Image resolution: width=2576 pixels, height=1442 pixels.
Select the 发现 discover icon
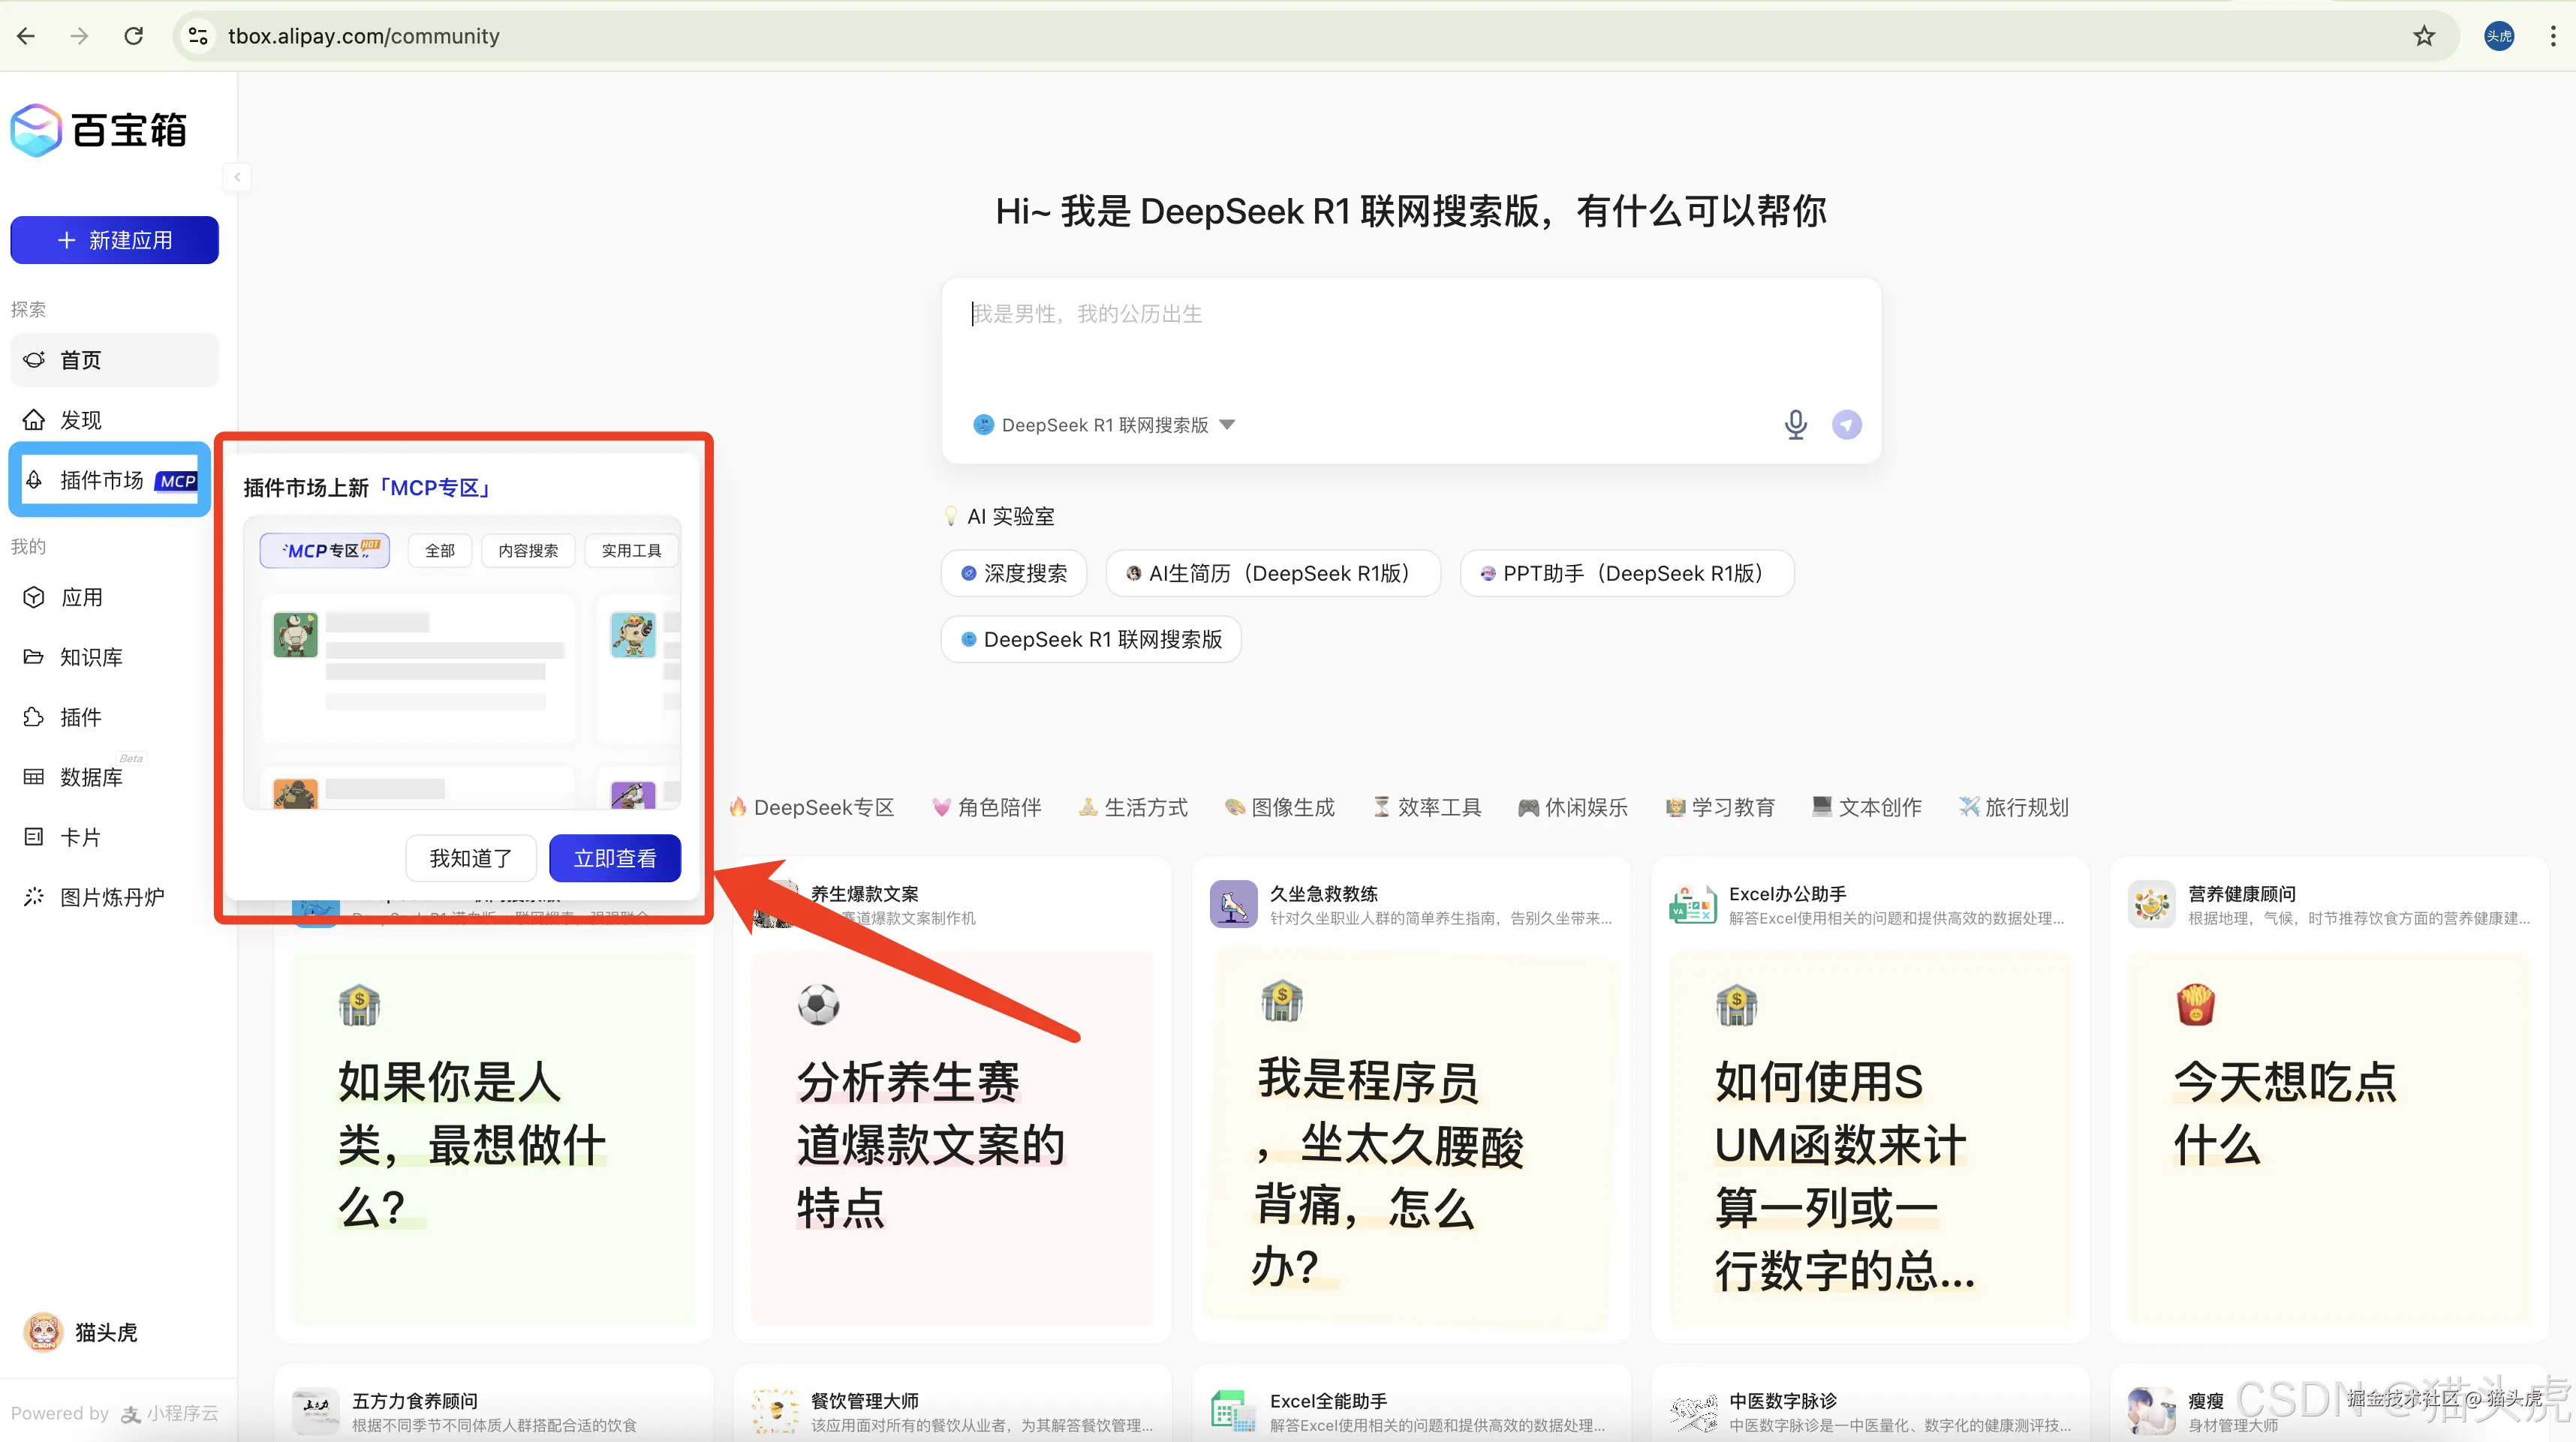[34, 419]
